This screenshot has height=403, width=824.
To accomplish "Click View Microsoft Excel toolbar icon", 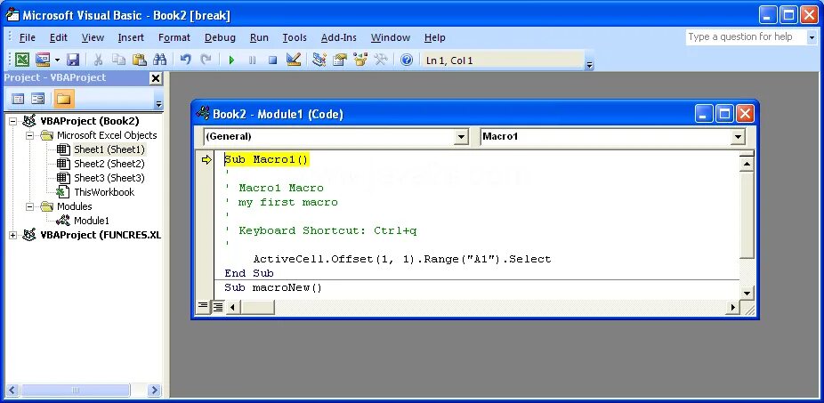I will tap(22, 60).
